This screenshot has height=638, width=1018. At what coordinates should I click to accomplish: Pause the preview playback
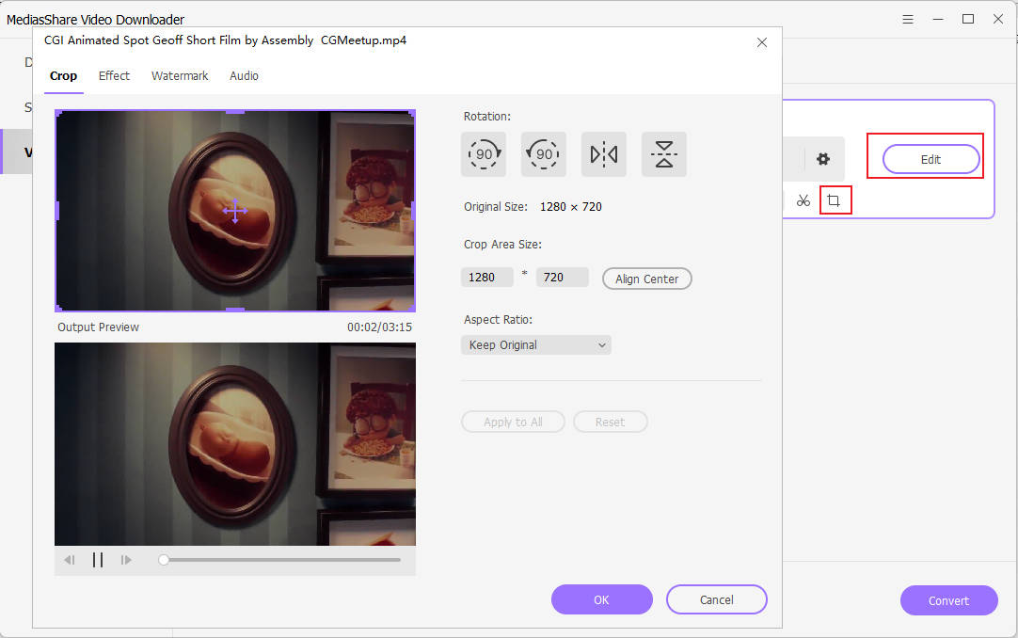pos(98,560)
